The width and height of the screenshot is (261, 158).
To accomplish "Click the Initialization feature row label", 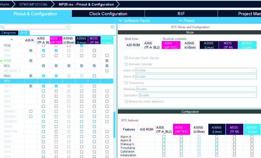I will [x=128, y=155].
